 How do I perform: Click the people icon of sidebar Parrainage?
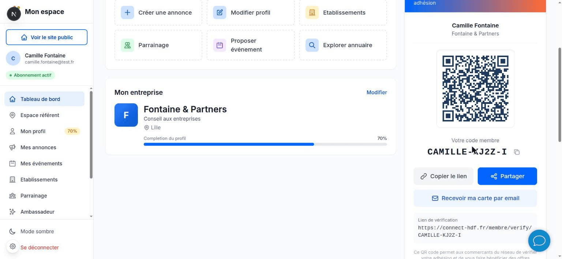point(12,196)
